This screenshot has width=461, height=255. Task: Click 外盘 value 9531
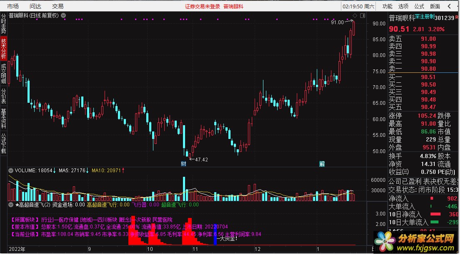point(429,147)
